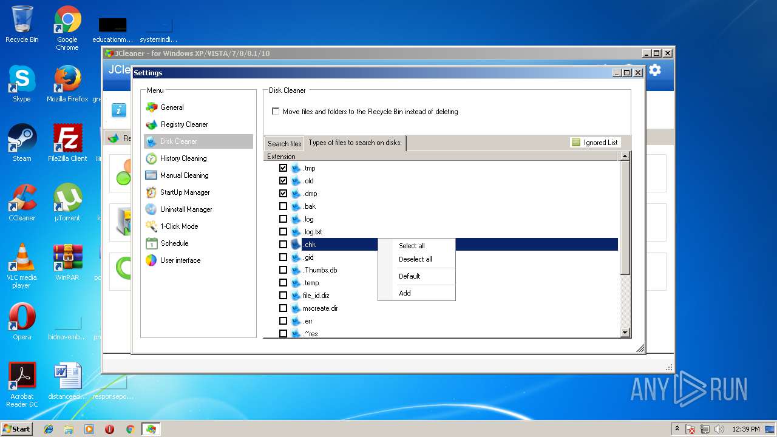
Task: Check the .chk extension checkbox
Action: click(283, 245)
